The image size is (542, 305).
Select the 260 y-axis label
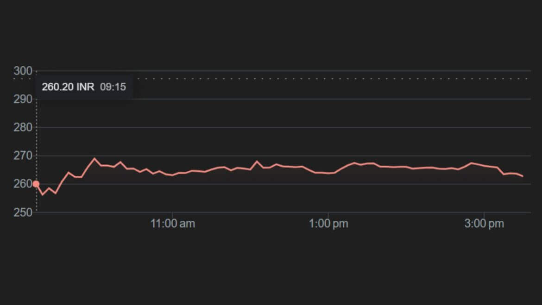pyautogui.click(x=23, y=184)
